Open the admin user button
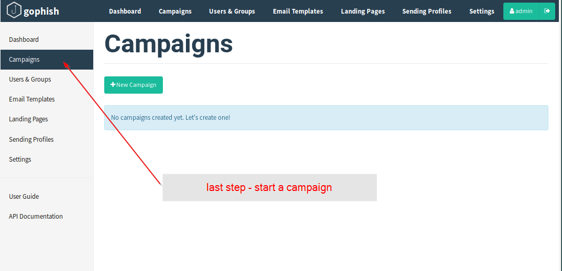This screenshot has width=562, height=271. click(x=521, y=11)
